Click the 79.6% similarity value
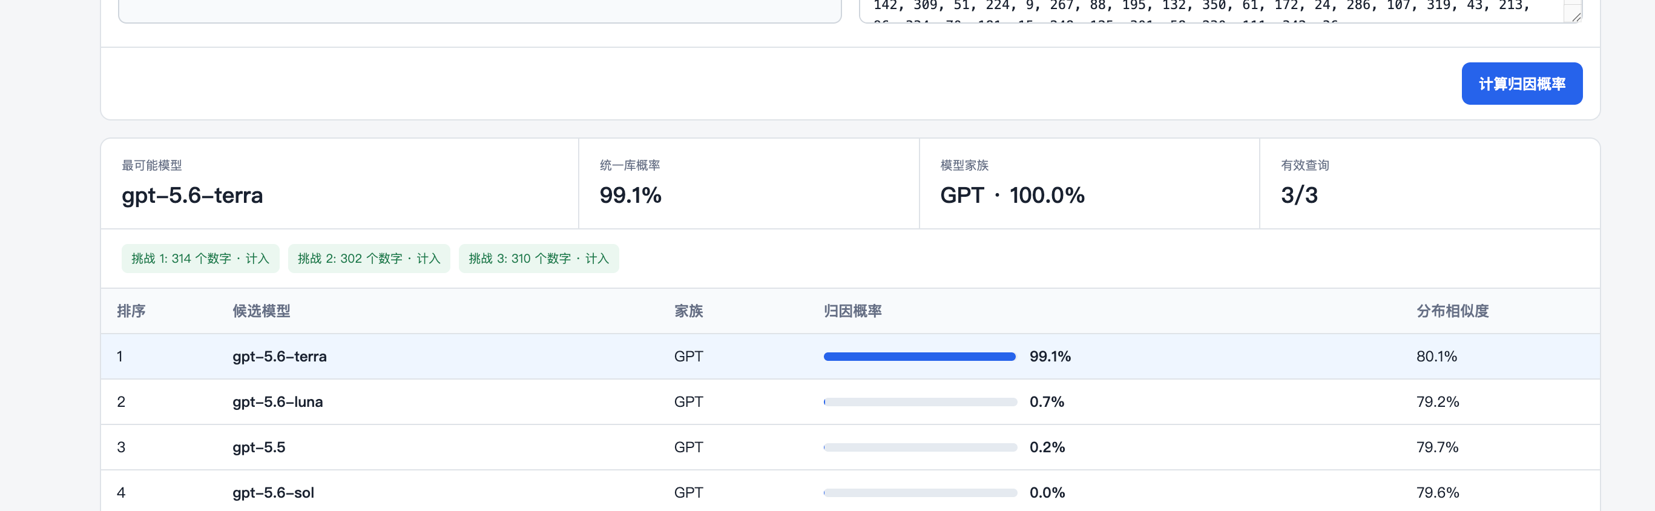The image size is (1655, 511). (x=1438, y=493)
